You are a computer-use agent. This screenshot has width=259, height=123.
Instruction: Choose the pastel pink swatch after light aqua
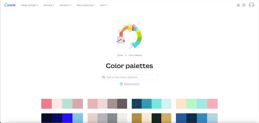[x=213, y=104]
